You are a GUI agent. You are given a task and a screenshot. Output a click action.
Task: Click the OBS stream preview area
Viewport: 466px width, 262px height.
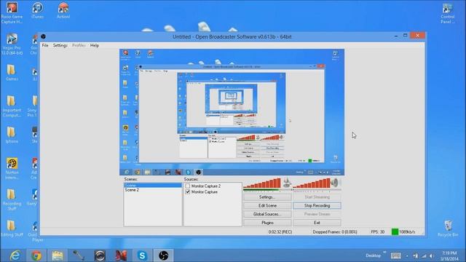point(232,112)
